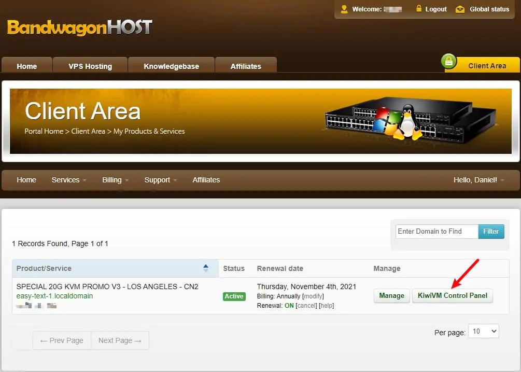Switch to the VPS Hosting tab

click(90, 66)
